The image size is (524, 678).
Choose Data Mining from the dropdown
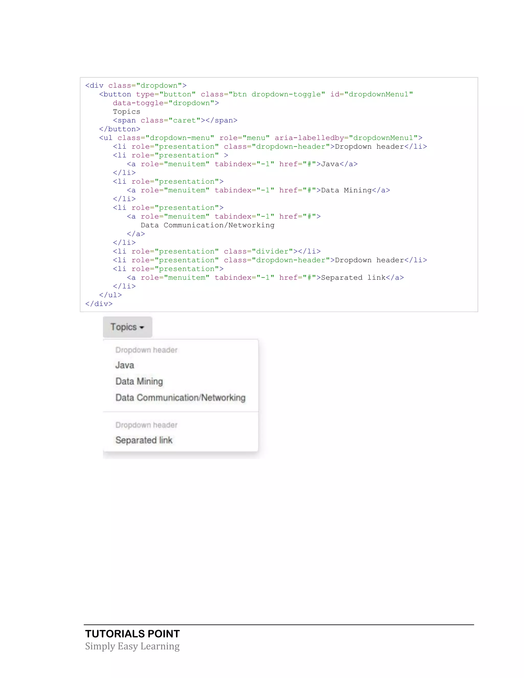(139, 381)
